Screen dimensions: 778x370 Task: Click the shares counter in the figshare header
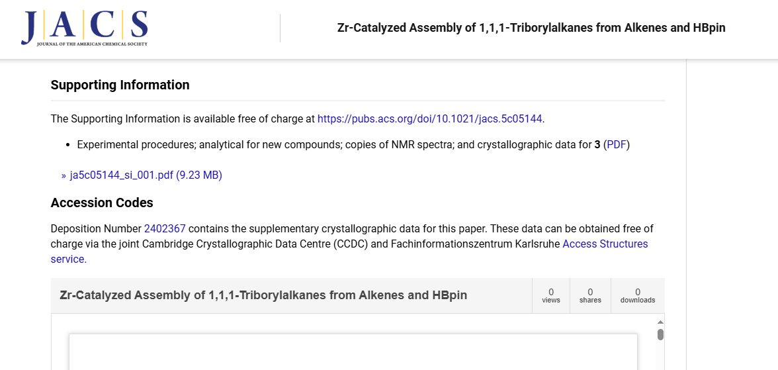point(590,295)
